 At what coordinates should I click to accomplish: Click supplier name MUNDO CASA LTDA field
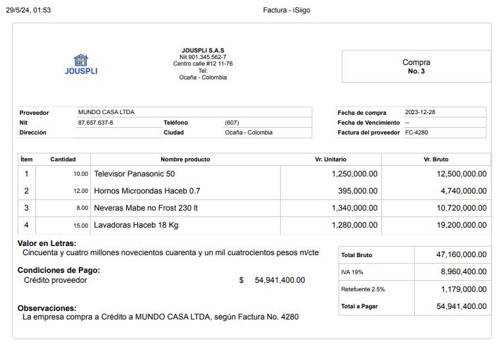[x=194, y=112]
